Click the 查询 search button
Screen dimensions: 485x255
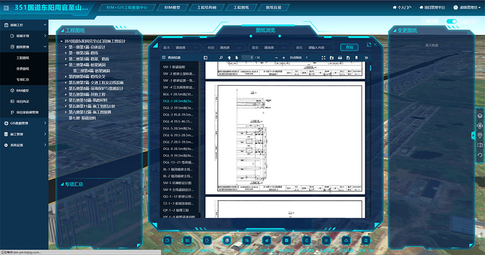pos(349,48)
